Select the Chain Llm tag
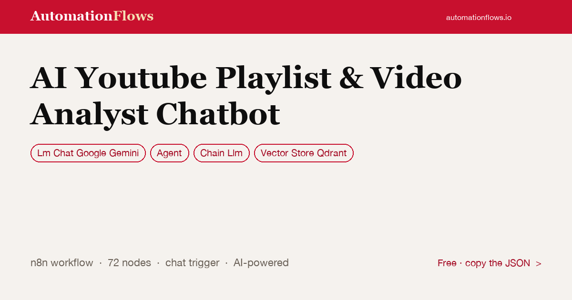Screen dimensions: 572x300 [222, 153]
